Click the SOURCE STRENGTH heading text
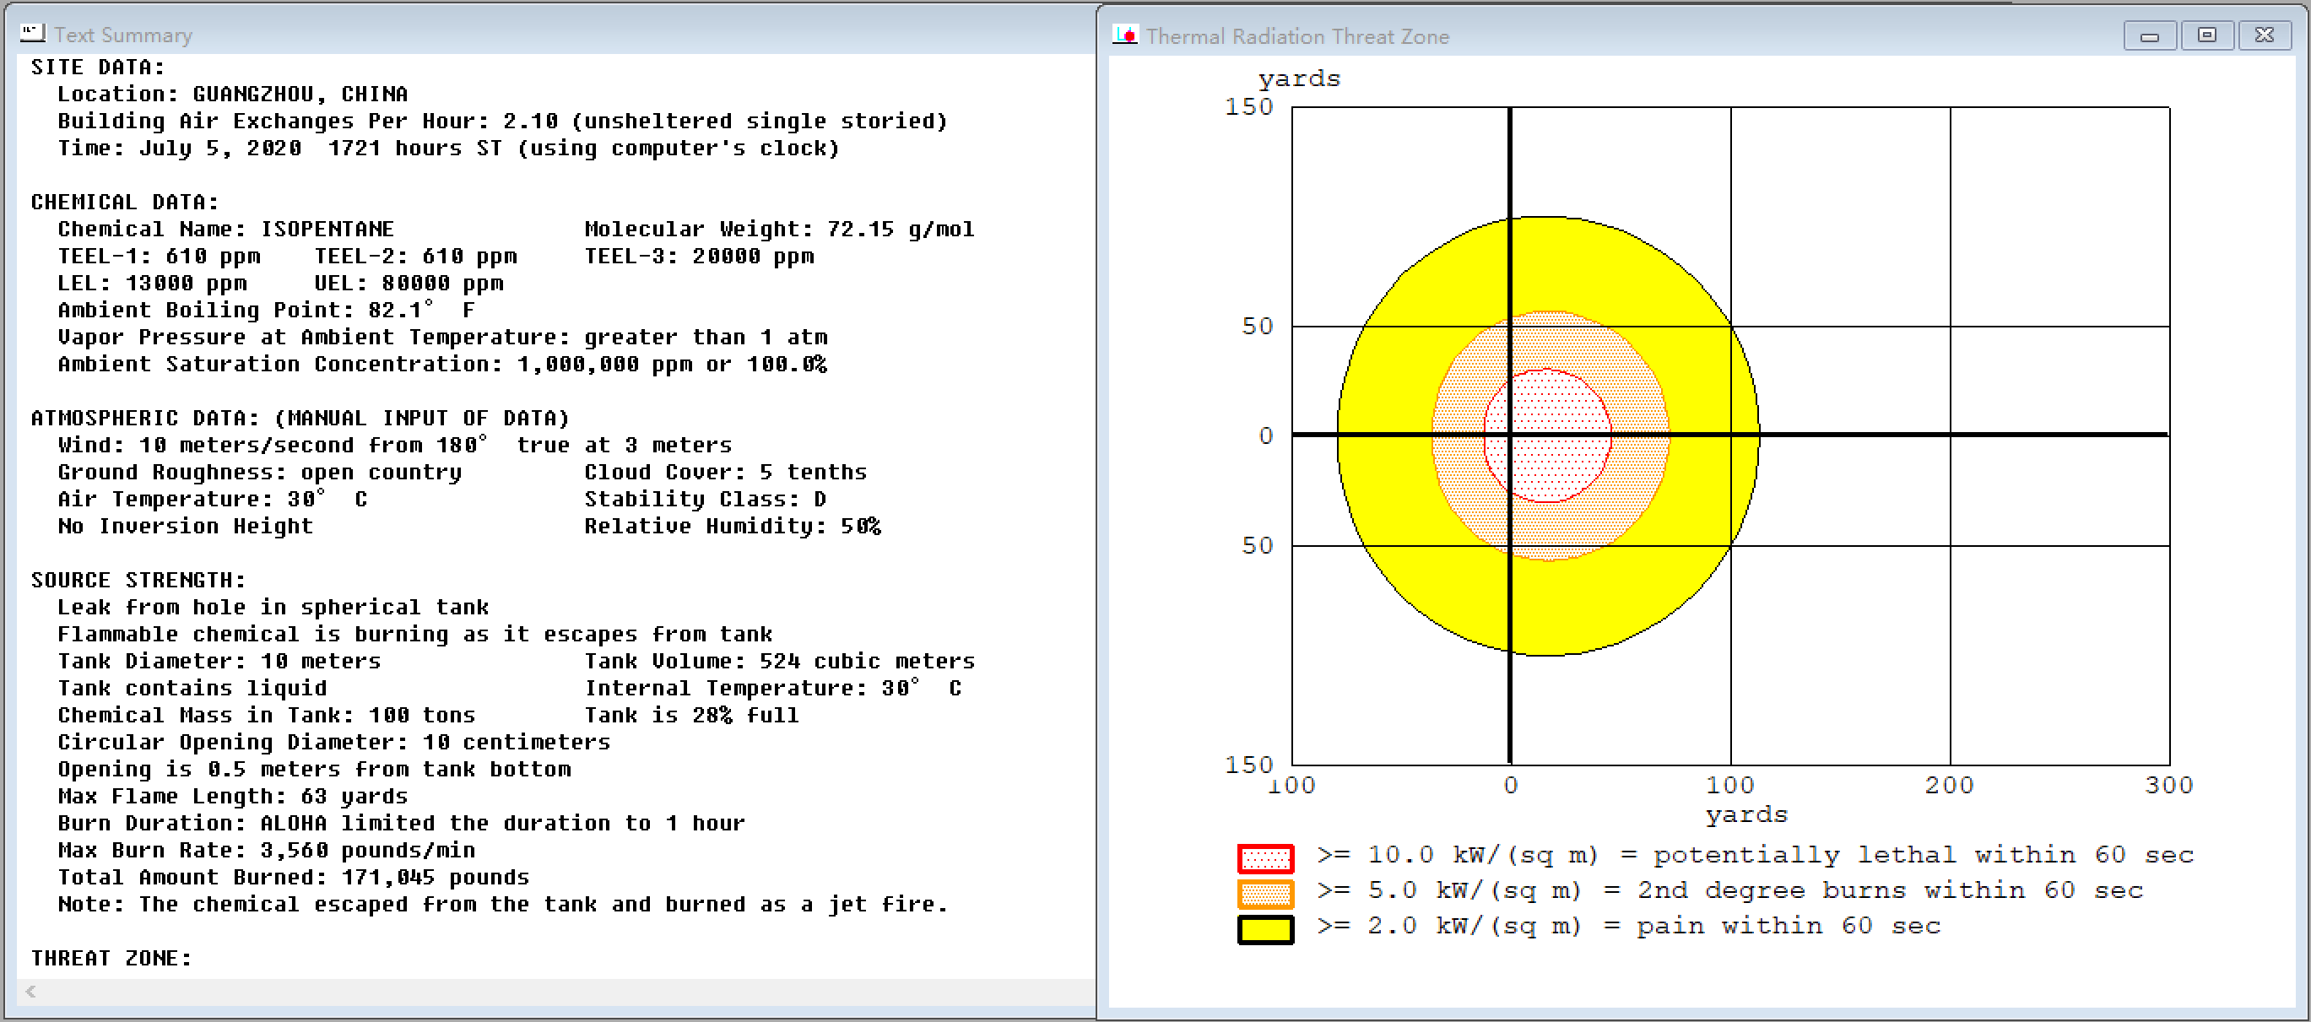 138,580
